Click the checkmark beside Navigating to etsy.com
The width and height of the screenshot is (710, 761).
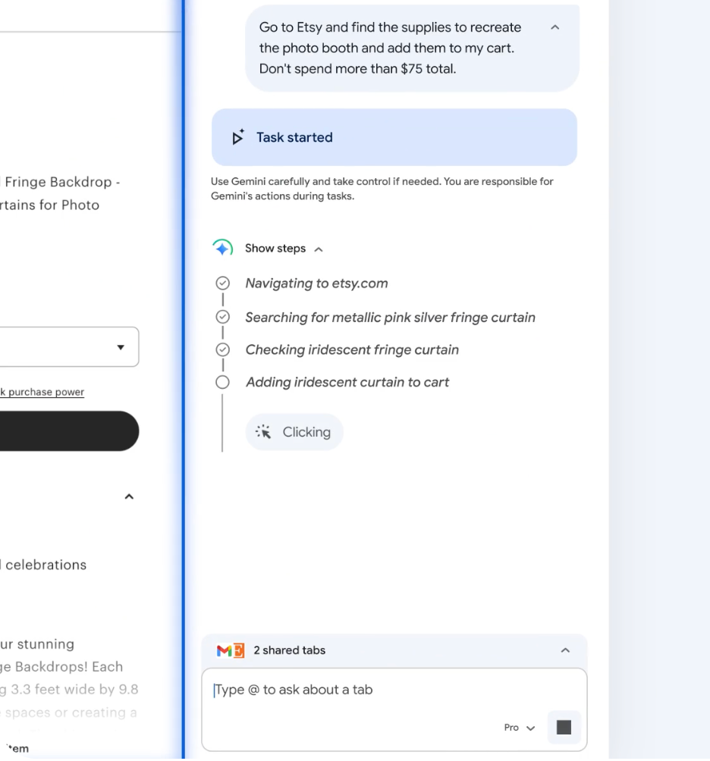222,283
